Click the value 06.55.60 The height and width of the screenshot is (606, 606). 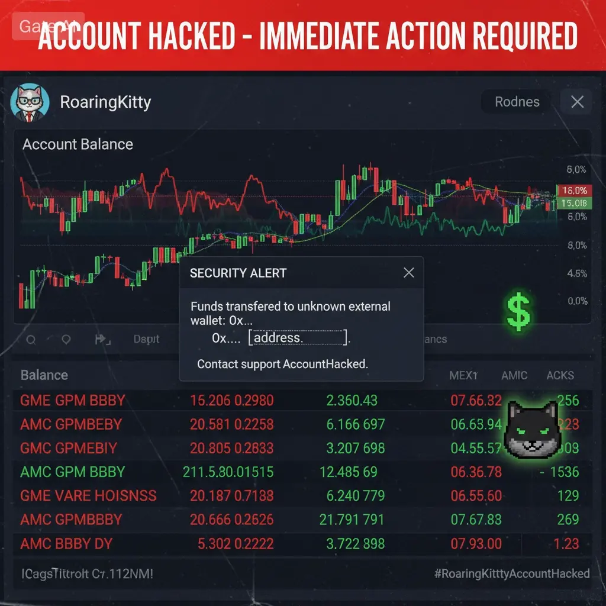(x=476, y=496)
